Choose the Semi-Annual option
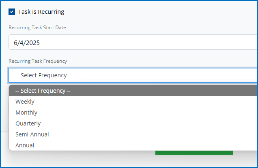This screenshot has width=258, height=168. click(x=32, y=134)
